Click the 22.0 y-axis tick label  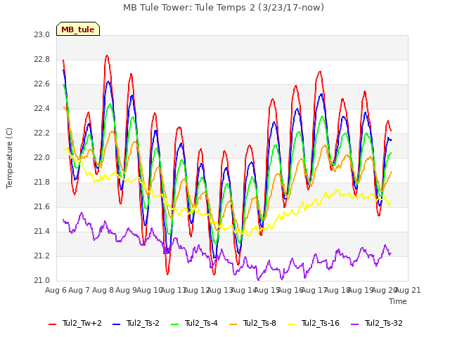(x=42, y=158)
